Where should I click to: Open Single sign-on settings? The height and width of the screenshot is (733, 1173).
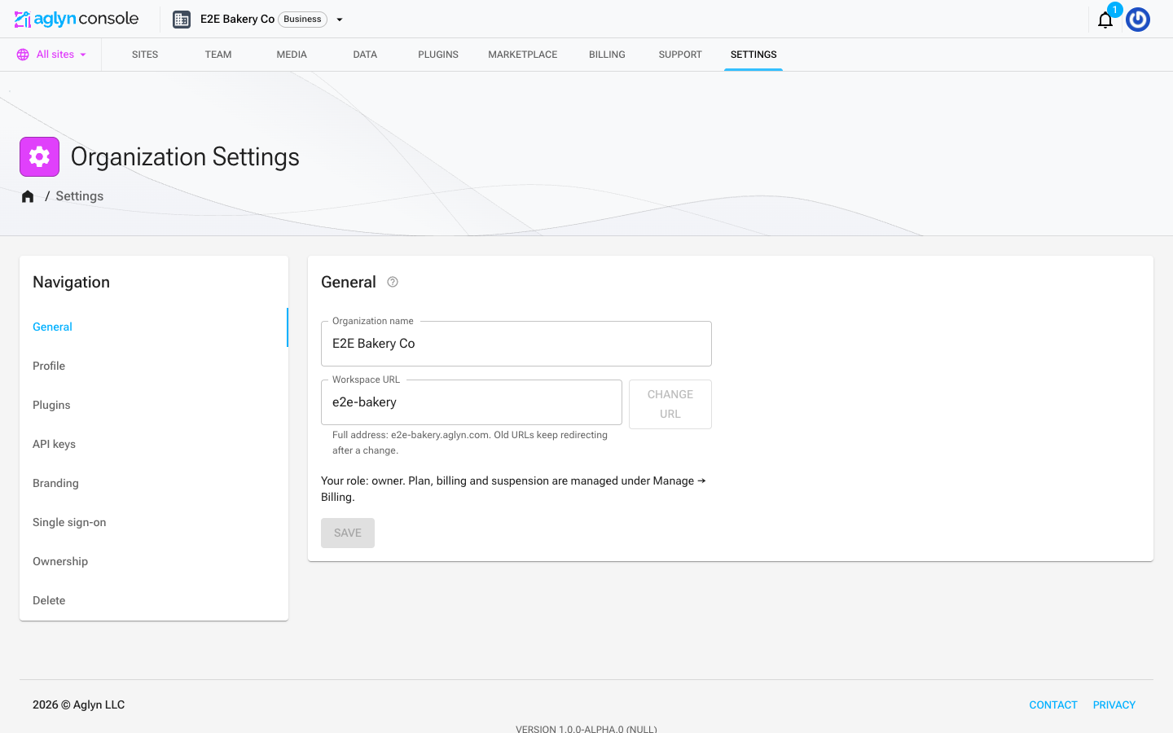pyautogui.click(x=154, y=522)
